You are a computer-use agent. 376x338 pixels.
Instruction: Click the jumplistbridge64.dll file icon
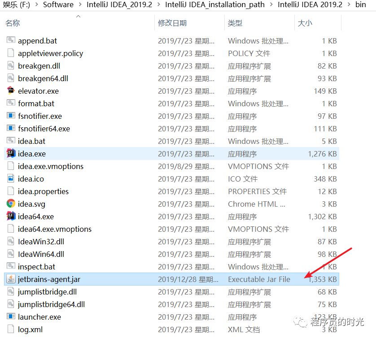(x=11, y=304)
